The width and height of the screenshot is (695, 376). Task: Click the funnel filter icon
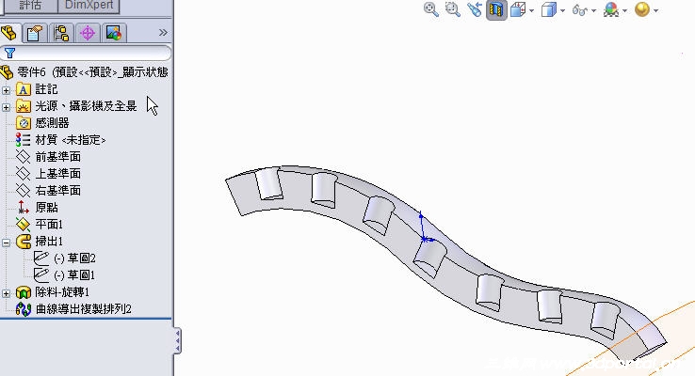(9, 53)
